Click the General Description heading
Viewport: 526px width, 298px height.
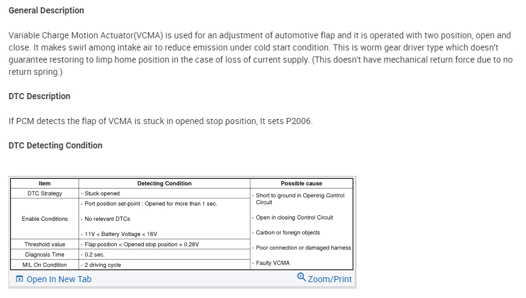coord(46,10)
